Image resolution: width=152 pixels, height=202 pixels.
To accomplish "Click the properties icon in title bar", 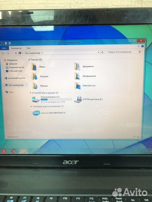I will pos(6,43).
